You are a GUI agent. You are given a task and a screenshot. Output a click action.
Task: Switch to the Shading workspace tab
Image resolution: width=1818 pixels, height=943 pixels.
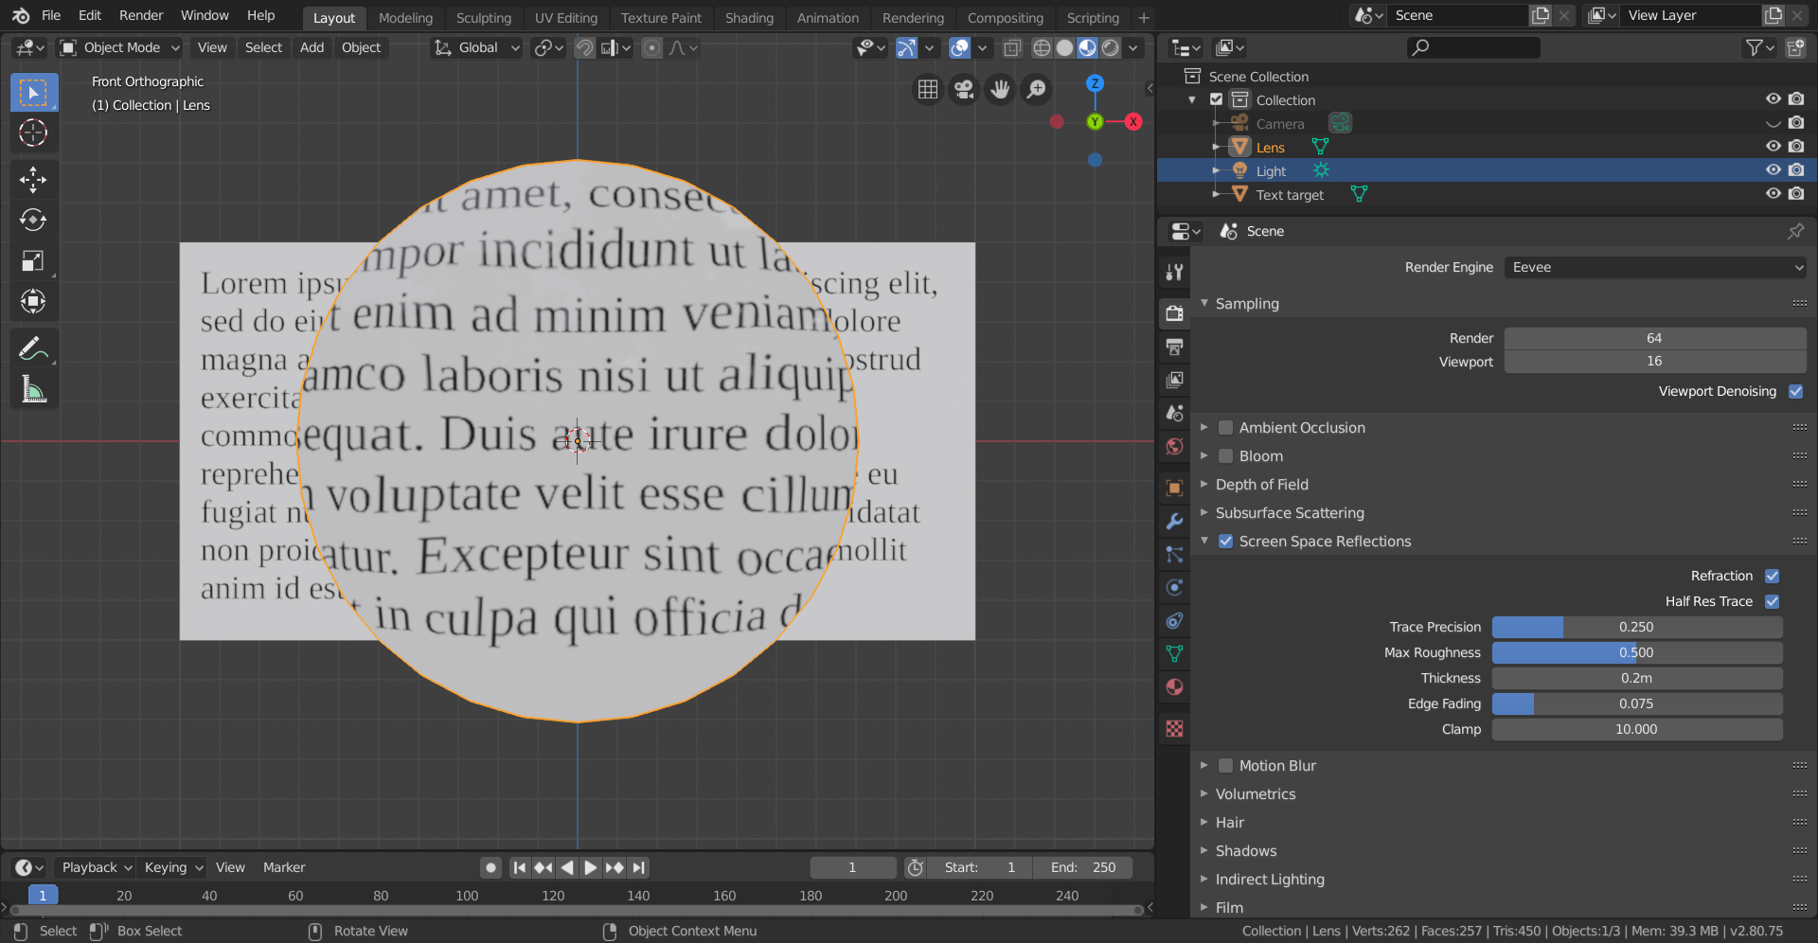(x=748, y=17)
